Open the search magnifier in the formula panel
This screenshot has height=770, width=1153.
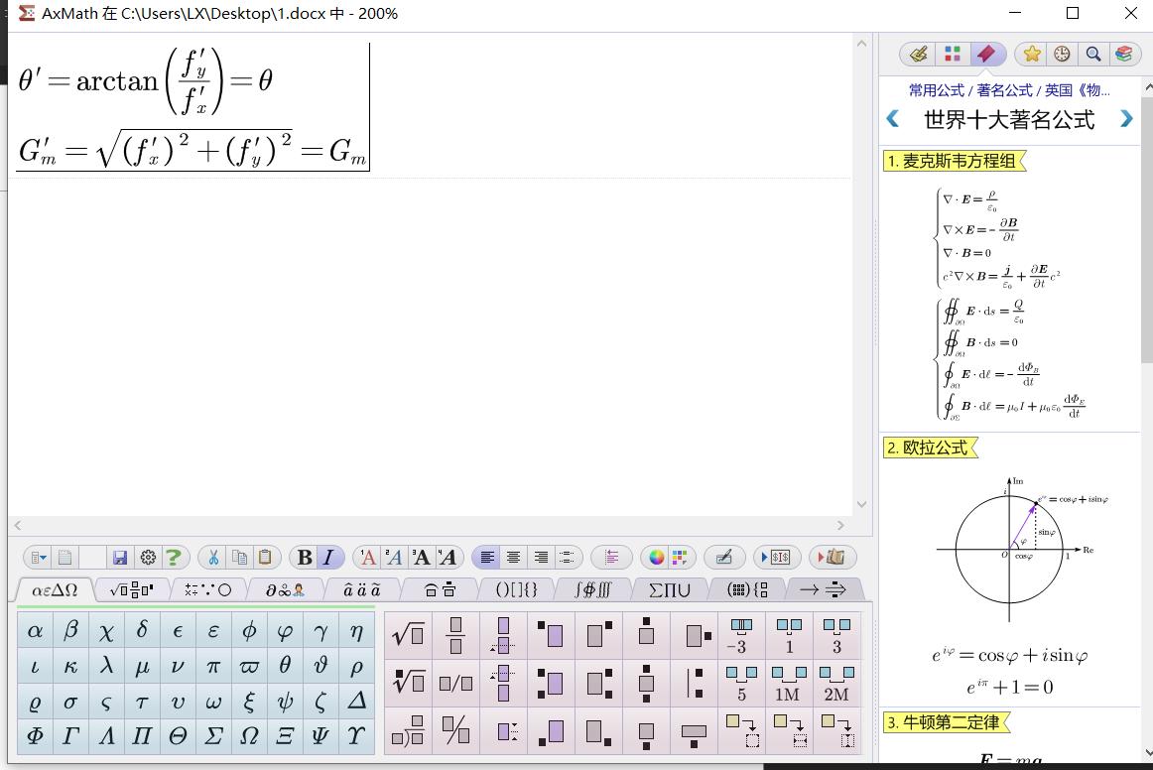(x=1093, y=54)
